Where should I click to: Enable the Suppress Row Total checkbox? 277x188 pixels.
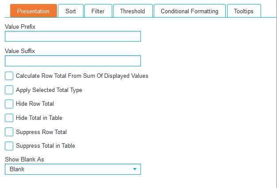[x=9, y=132]
